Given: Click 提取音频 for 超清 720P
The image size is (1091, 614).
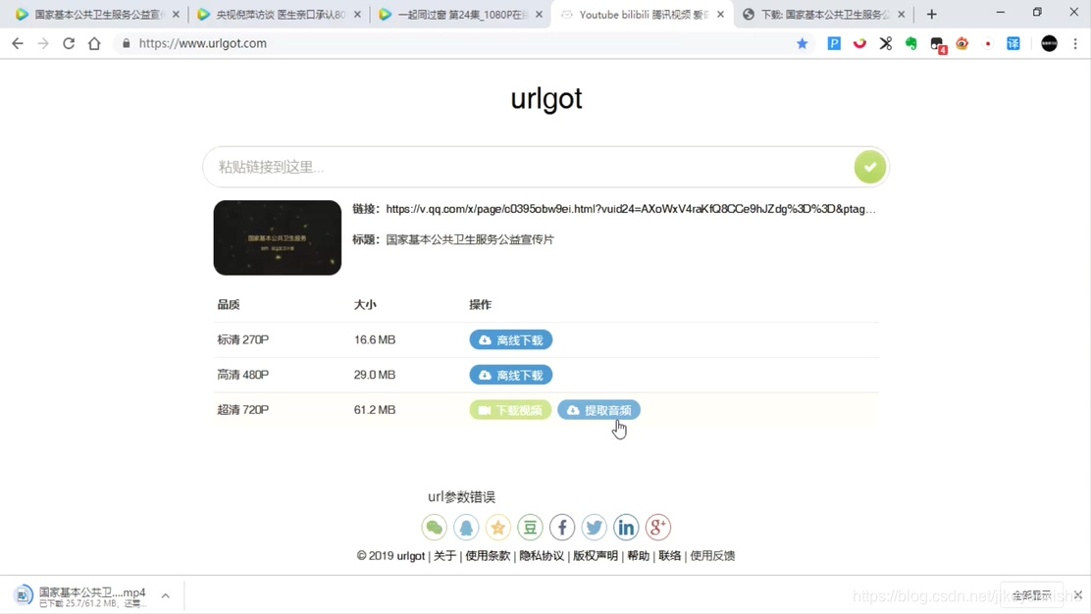Looking at the screenshot, I should (599, 410).
